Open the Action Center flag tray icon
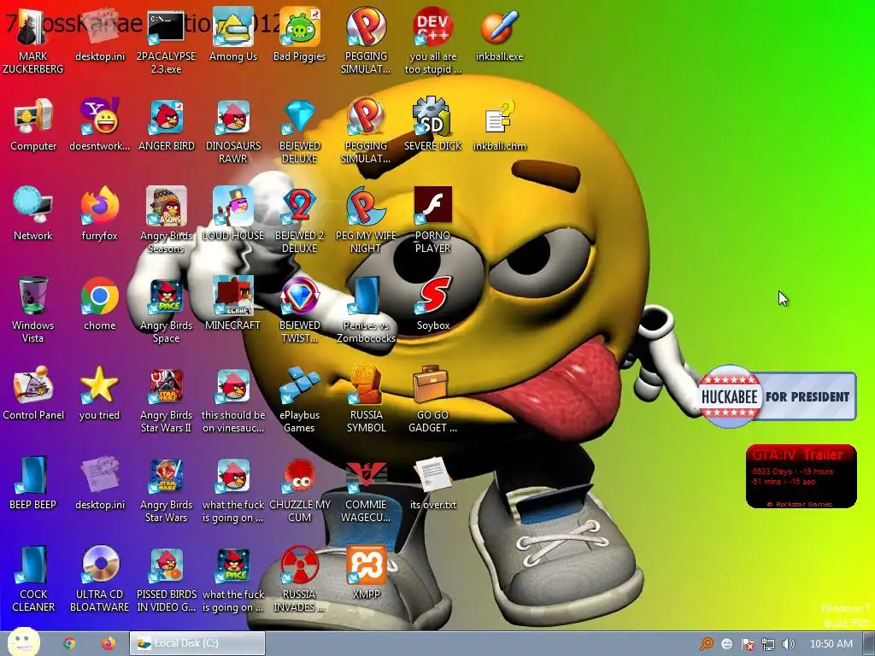Image resolution: width=875 pixels, height=656 pixels. [x=748, y=644]
